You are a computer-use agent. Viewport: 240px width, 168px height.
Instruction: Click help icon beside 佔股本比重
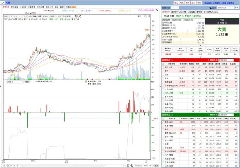coord(180,40)
